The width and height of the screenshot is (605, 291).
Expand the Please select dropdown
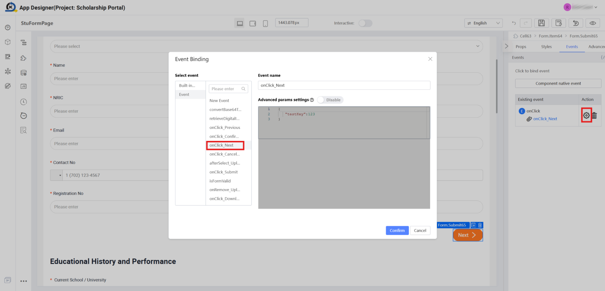point(266,46)
